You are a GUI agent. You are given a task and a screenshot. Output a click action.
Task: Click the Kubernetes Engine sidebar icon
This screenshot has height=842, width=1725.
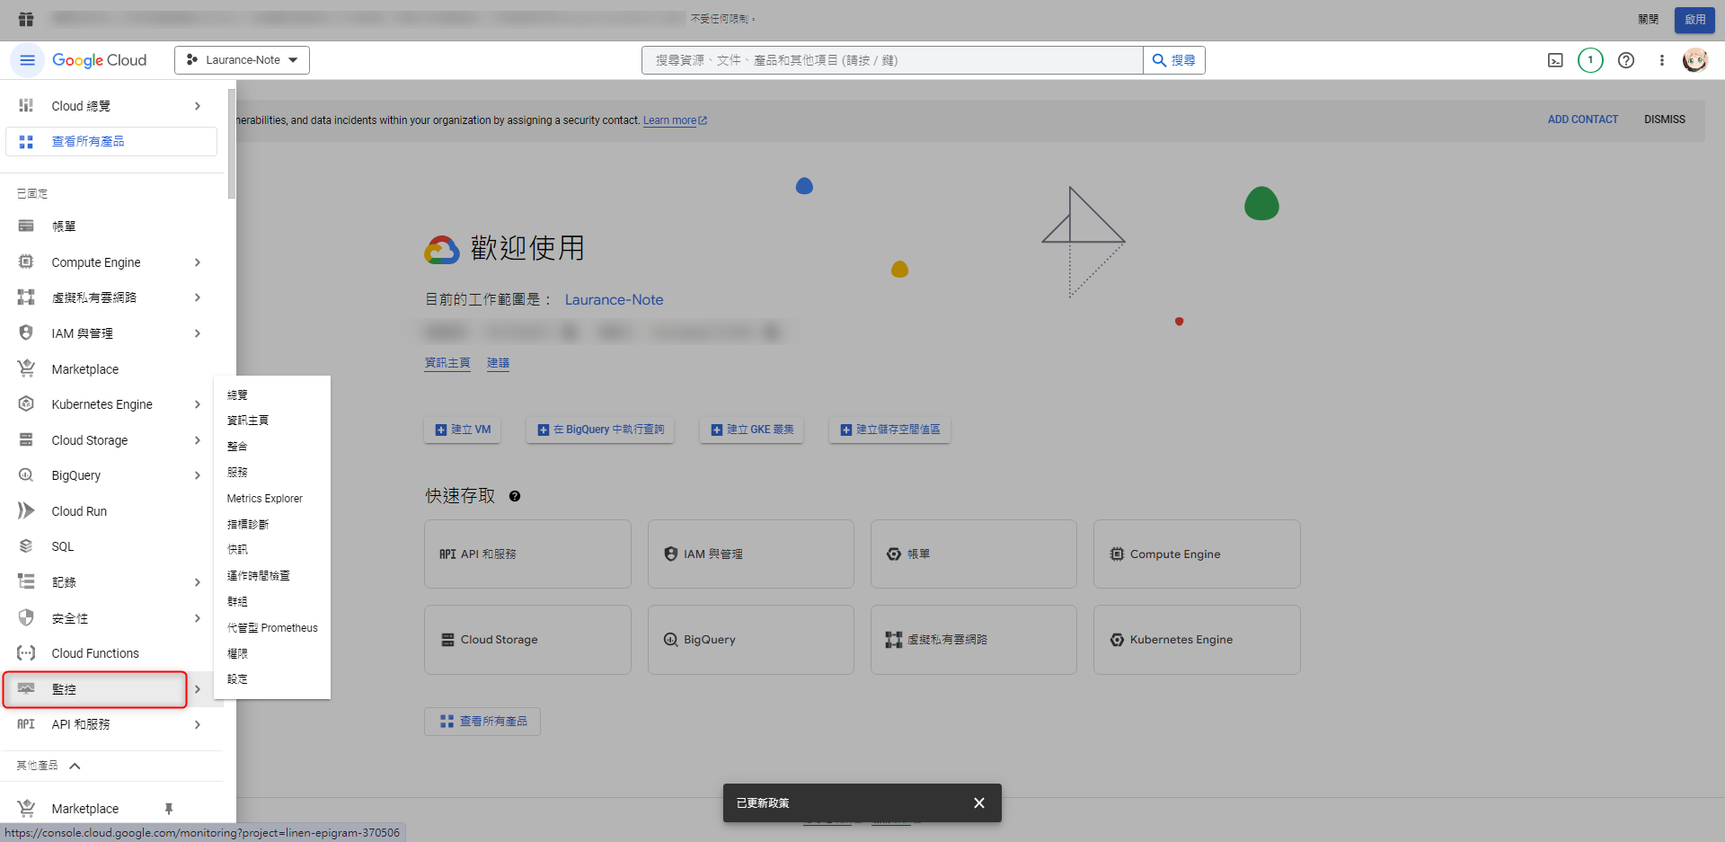point(26,404)
